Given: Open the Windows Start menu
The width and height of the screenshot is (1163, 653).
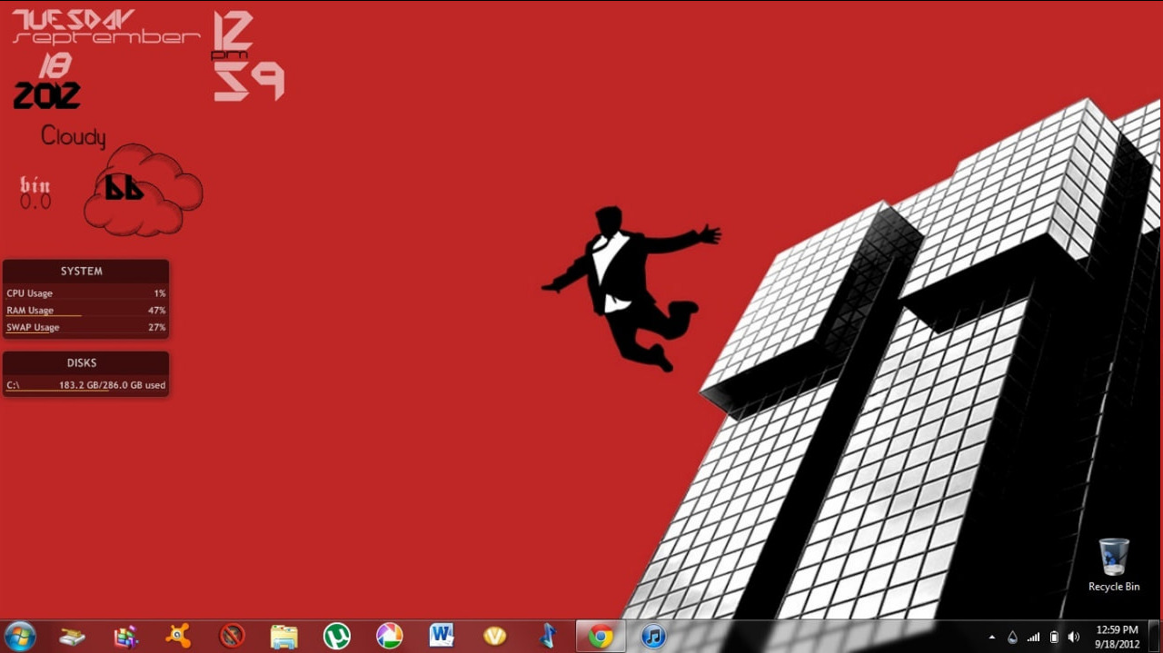Looking at the screenshot, I should (x=19, y=636).
